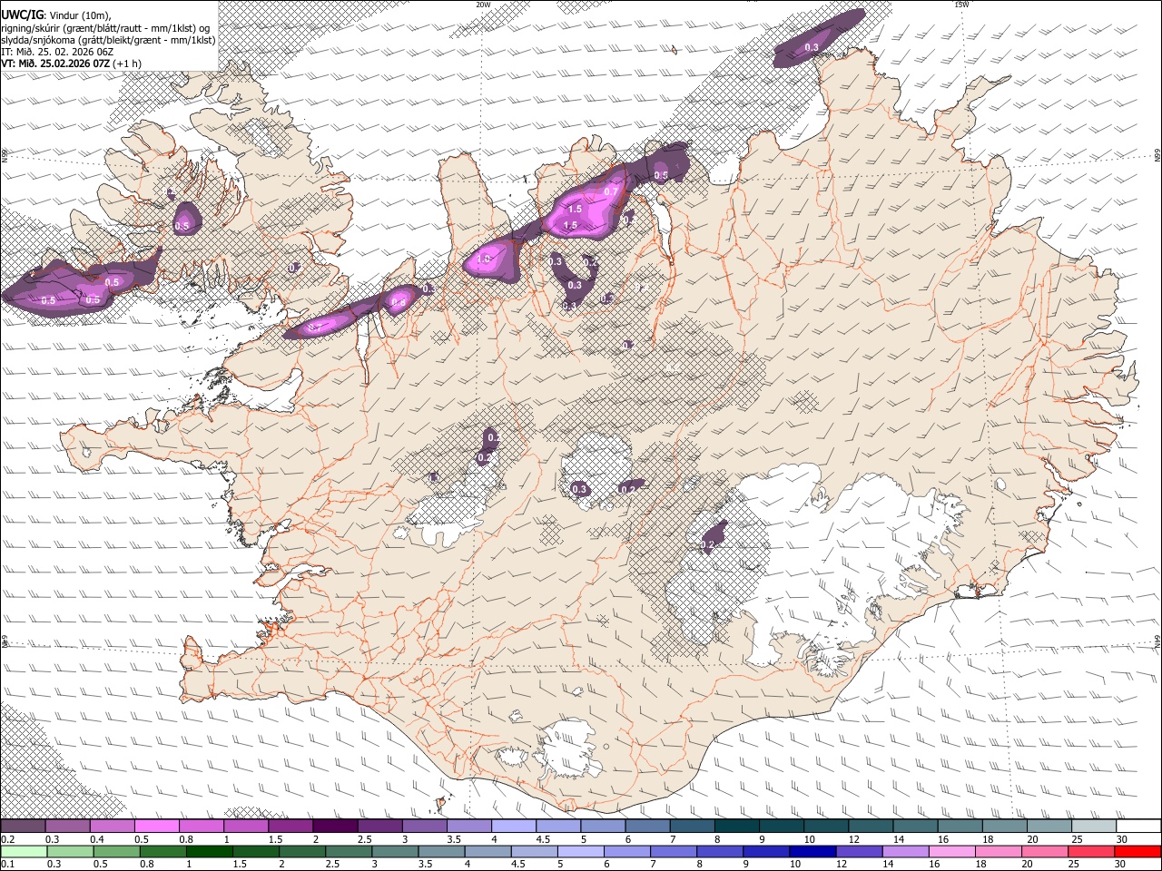Click the '0.2' label under the upper legend row
The image size is (1162, 871).
pyautogui.click(x=7, y=839)
